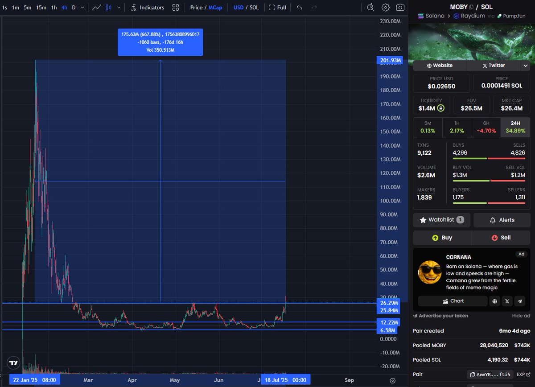Click the 18 Jul '25 date marker
Image resolution: width=535 pixels, height=387 pixels.
pyautogui.click(x=286, y=380)
